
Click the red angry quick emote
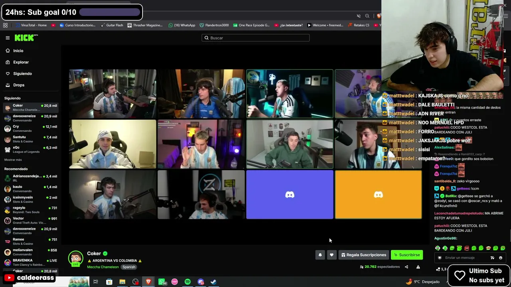point(467,248)
